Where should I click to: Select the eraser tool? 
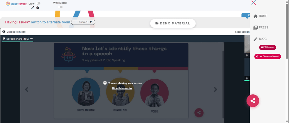click(x=37, y=8)
